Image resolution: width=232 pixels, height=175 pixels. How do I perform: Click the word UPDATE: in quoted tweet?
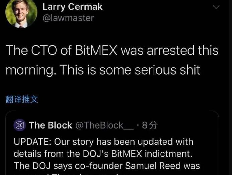32,142
